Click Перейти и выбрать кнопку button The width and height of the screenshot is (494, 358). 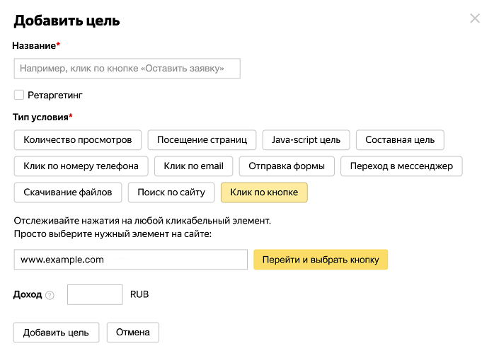(x=321, y=260)
